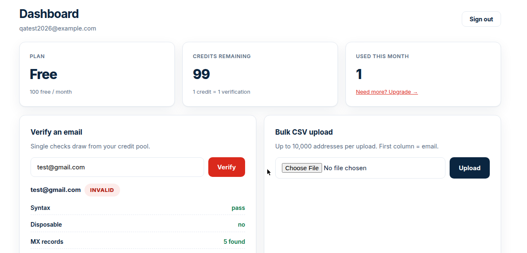Viewport: 527px width, 253px height.
Task: Click the bold test@gmail.com result label
Action: 56,190
